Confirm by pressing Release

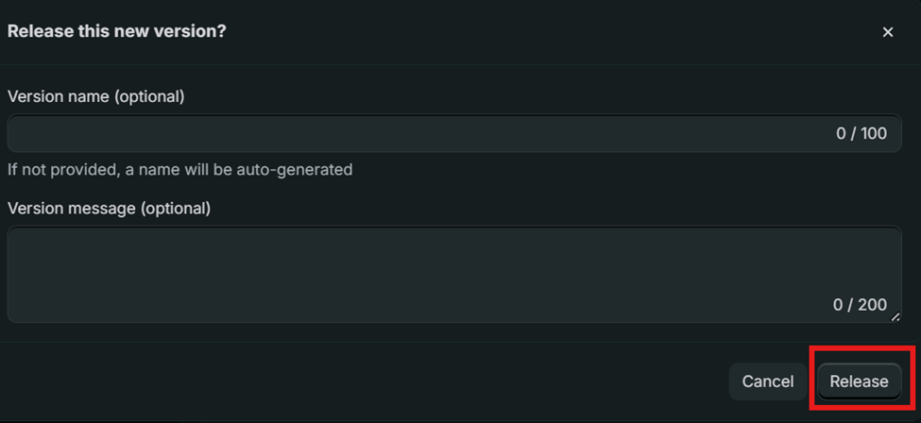(859, 381)
